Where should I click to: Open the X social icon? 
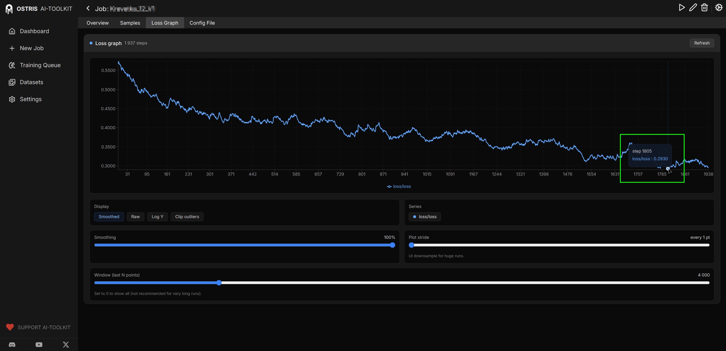(x=66, y=344)
